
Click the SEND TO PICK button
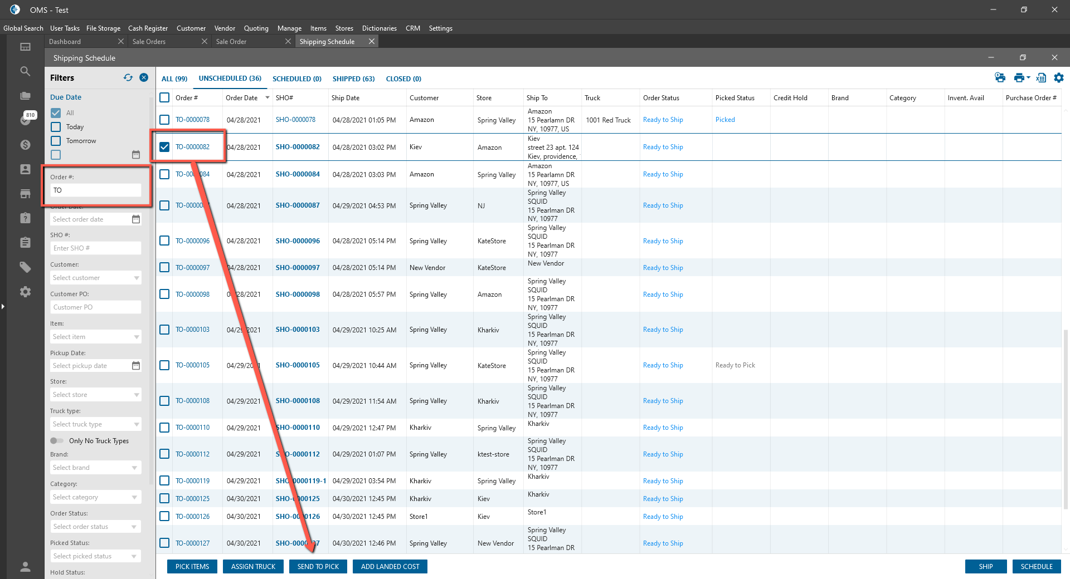(x=318, y=567)
